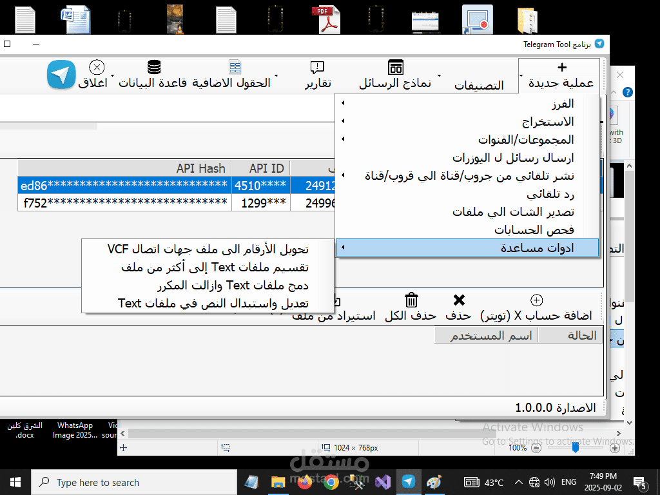The width and height of the screenshot is (660, 495).
Task: Click الحالة column header
Action: [571, 335]
